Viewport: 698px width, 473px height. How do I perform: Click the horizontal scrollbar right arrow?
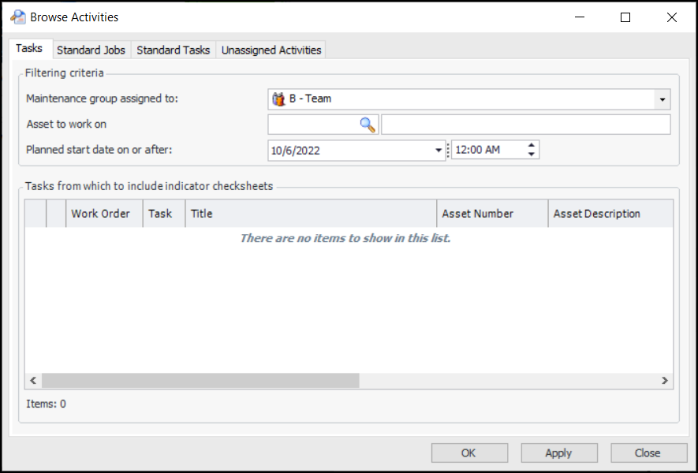tap(665, 381)
